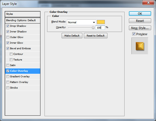Enable the Gradient Overlay checkbox
Screen dimensions: 156x121
click(8, 76)
